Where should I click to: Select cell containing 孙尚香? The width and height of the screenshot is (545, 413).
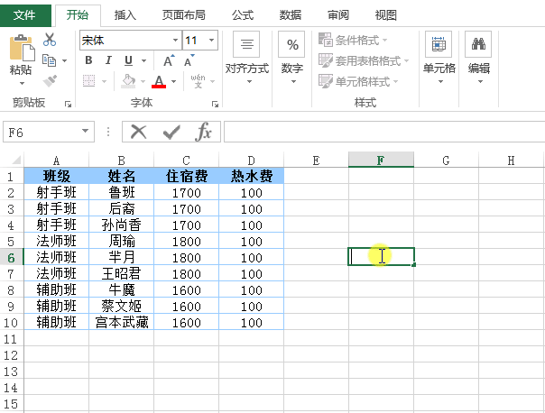tap(121, 225)
